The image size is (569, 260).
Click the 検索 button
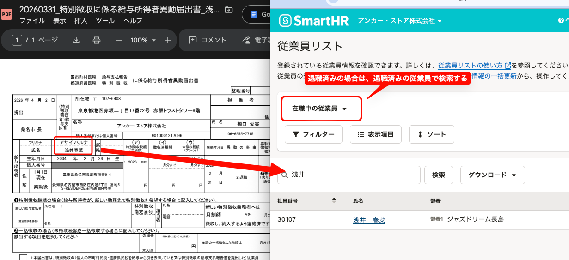pyautogui.click(x=439, y=175)
